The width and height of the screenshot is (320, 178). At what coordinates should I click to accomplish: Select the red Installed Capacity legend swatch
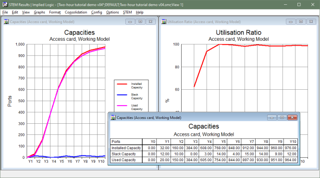[x=122, y=84]
